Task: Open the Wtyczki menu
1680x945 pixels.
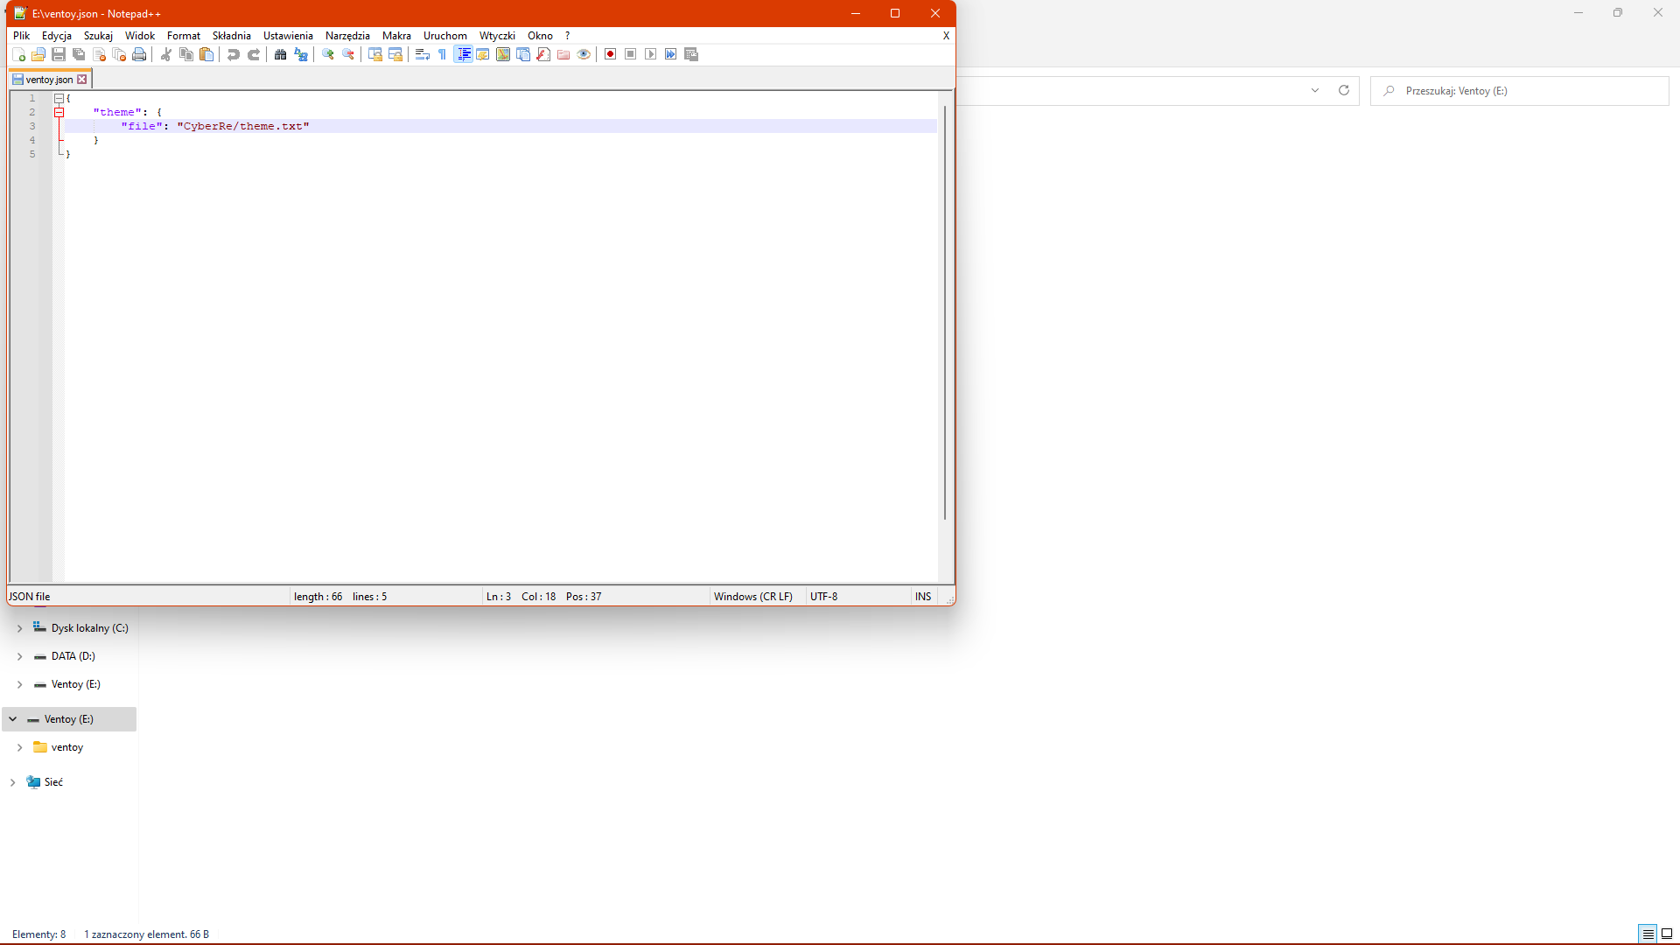Action: tap(496, 36)
